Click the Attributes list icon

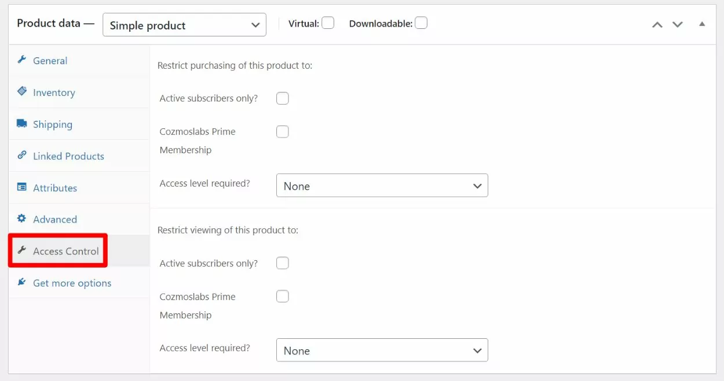point(22,187)
